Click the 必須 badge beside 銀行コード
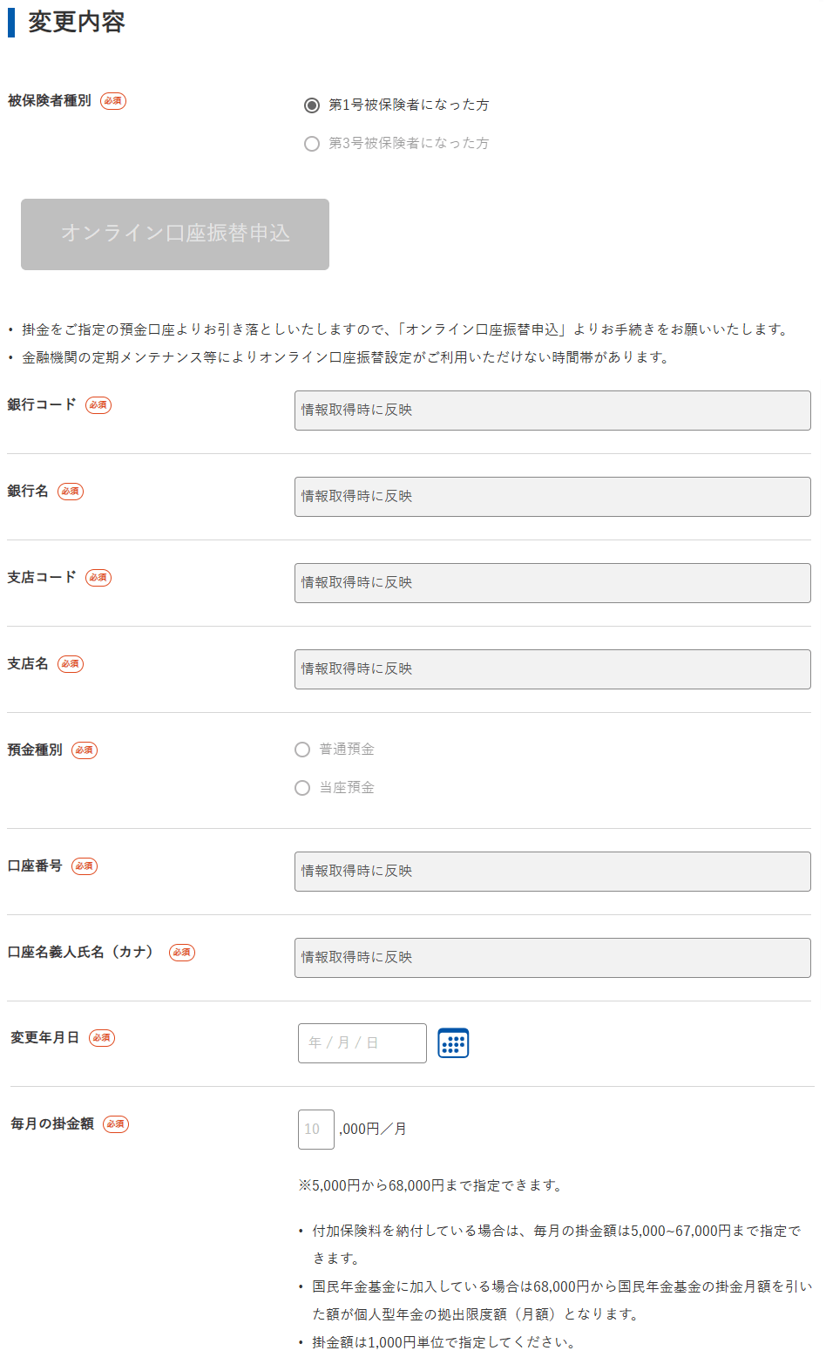The width and height of the screenshot is (826, 1371). (98, 405)
